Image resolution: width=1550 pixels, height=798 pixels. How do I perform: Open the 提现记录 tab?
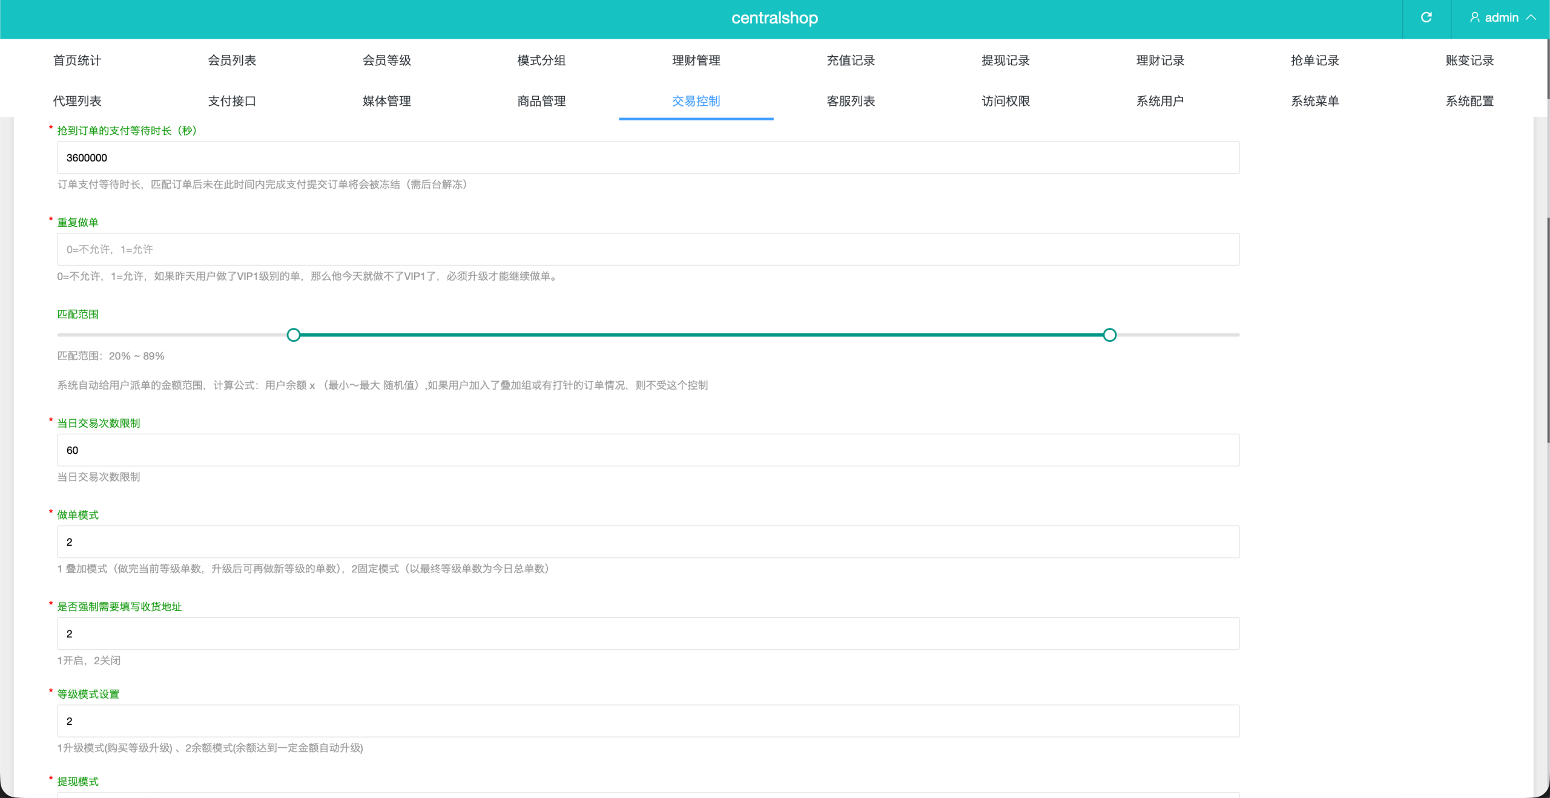[1005, 61]
